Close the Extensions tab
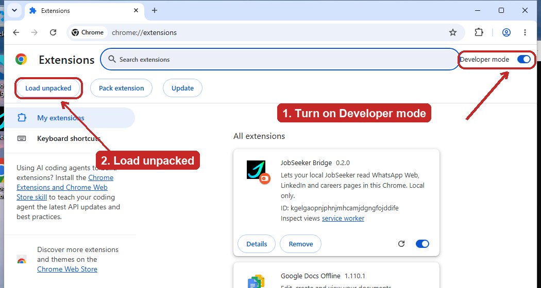 coord(136,10)
